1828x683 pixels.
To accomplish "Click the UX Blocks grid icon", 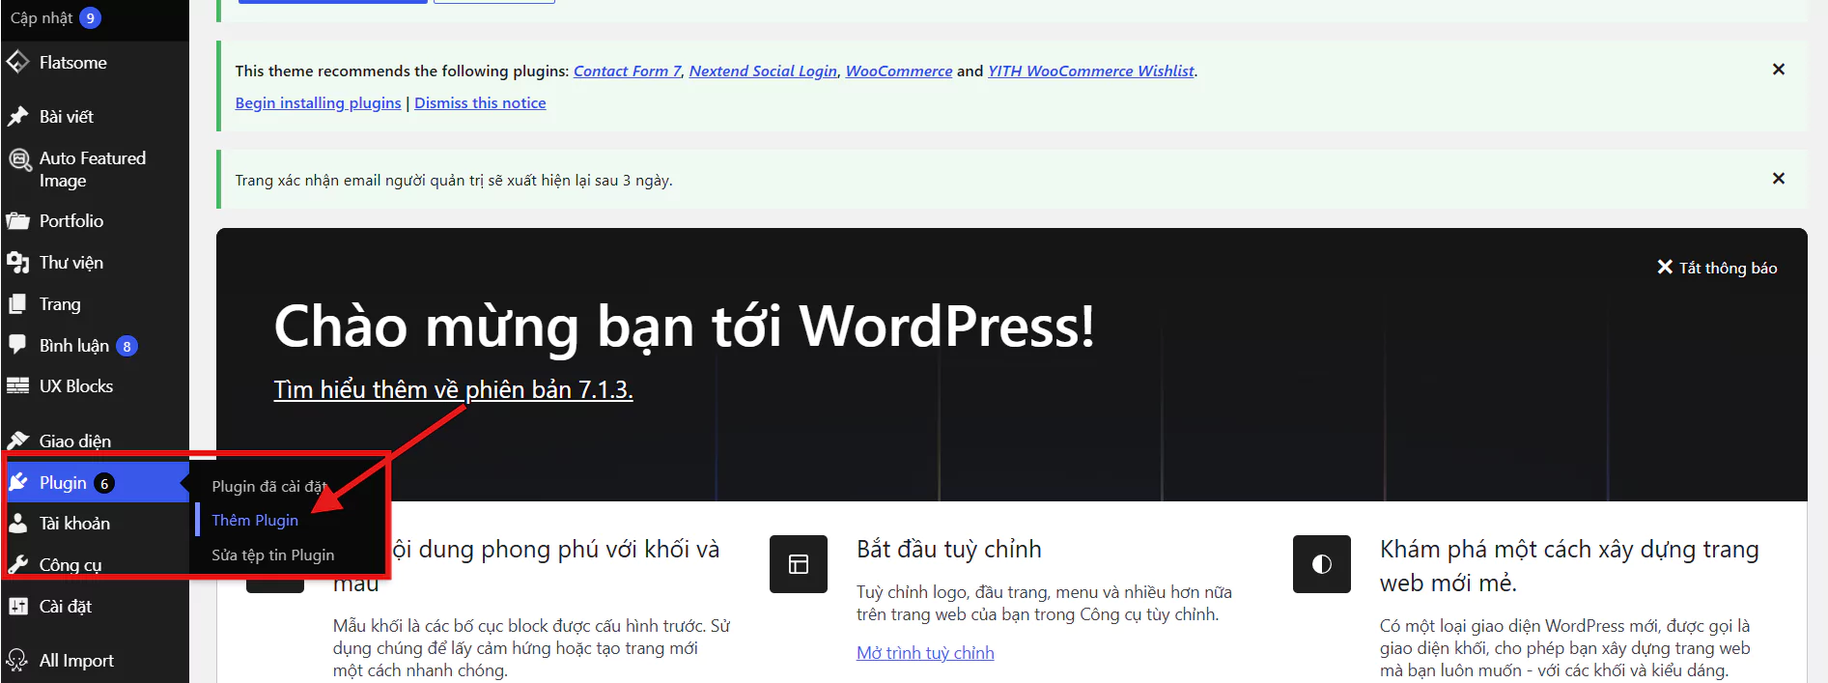I will pos(17,386).
